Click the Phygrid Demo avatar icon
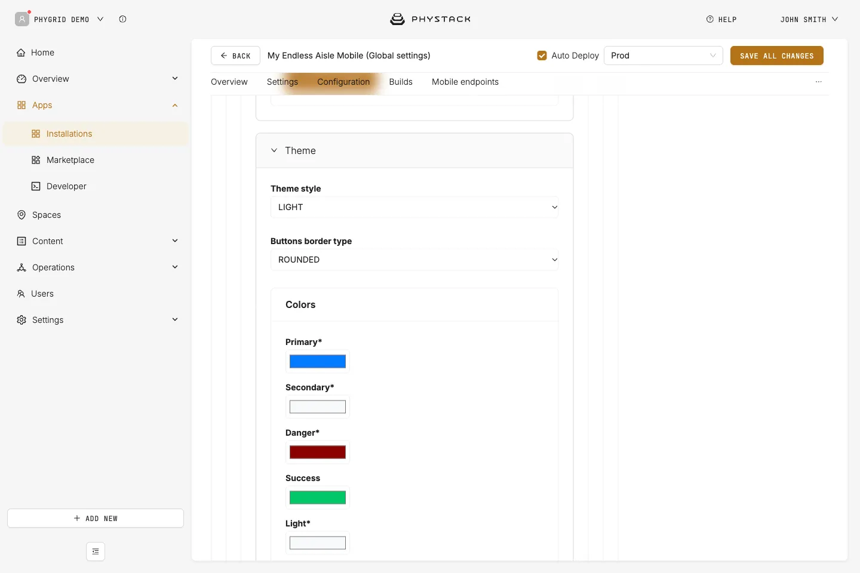The width and height of the screenshot is (860, 573). coord(22,19)
